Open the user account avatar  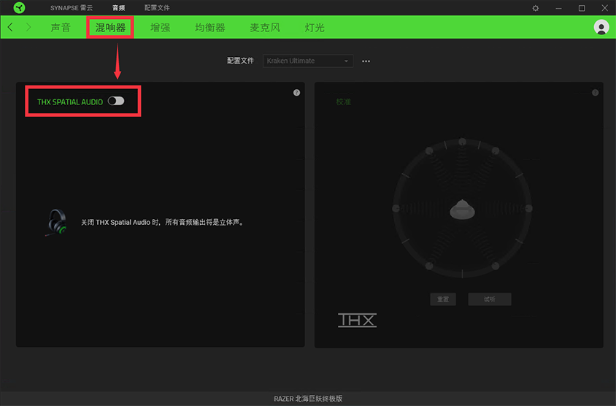coord(601,27)
